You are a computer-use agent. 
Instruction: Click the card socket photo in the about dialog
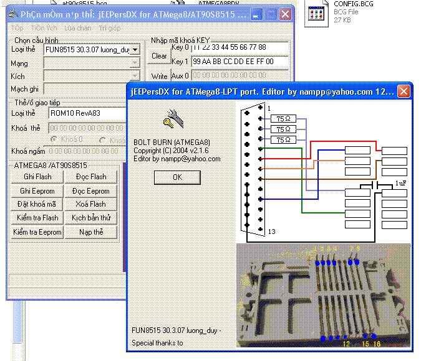click(x=324, y=296)
